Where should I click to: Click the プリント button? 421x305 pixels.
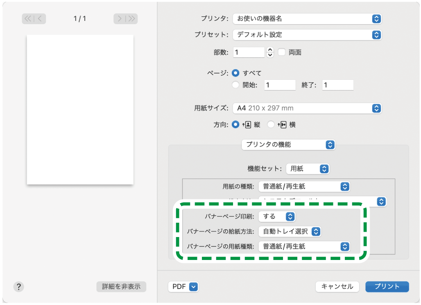coord(387,287)
